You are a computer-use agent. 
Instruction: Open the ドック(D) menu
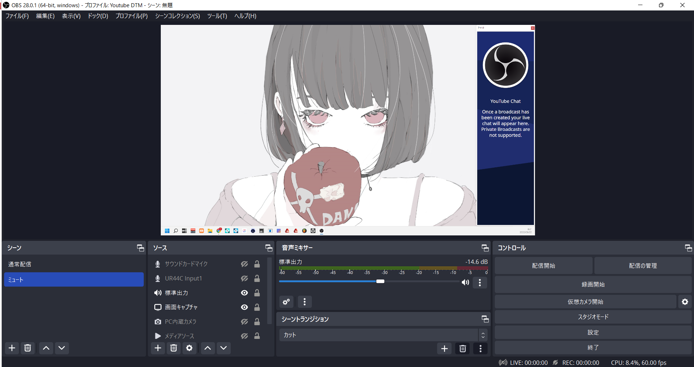pyautogui.click(x=98, y=16)
